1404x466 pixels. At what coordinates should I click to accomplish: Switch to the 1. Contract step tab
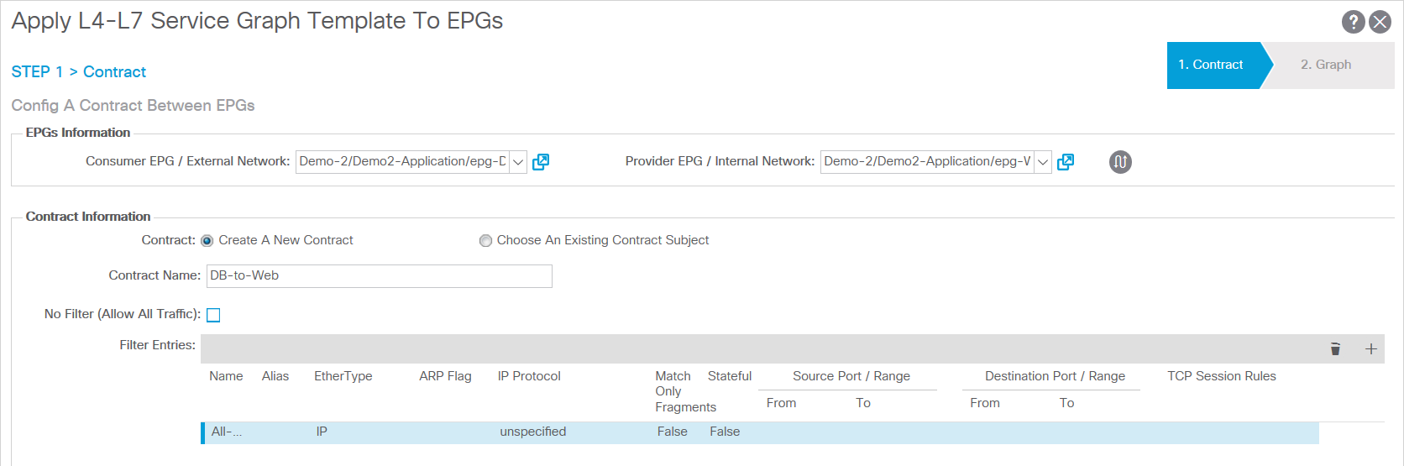[1210, 65]
